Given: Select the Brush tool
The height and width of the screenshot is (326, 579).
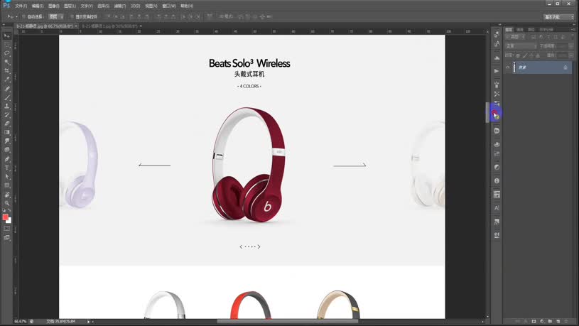Looking at the screenshot, I should click(6, 97).
